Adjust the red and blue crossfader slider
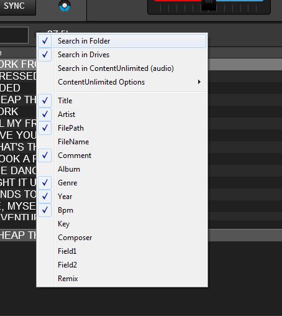 (x=209, y=6)
